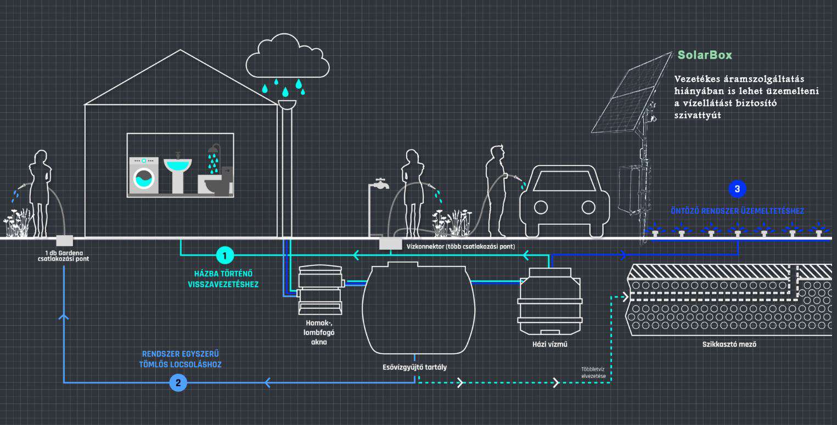837x425 pixels.
Task: Click the man washing the car
Action: [x=498, y=190]
